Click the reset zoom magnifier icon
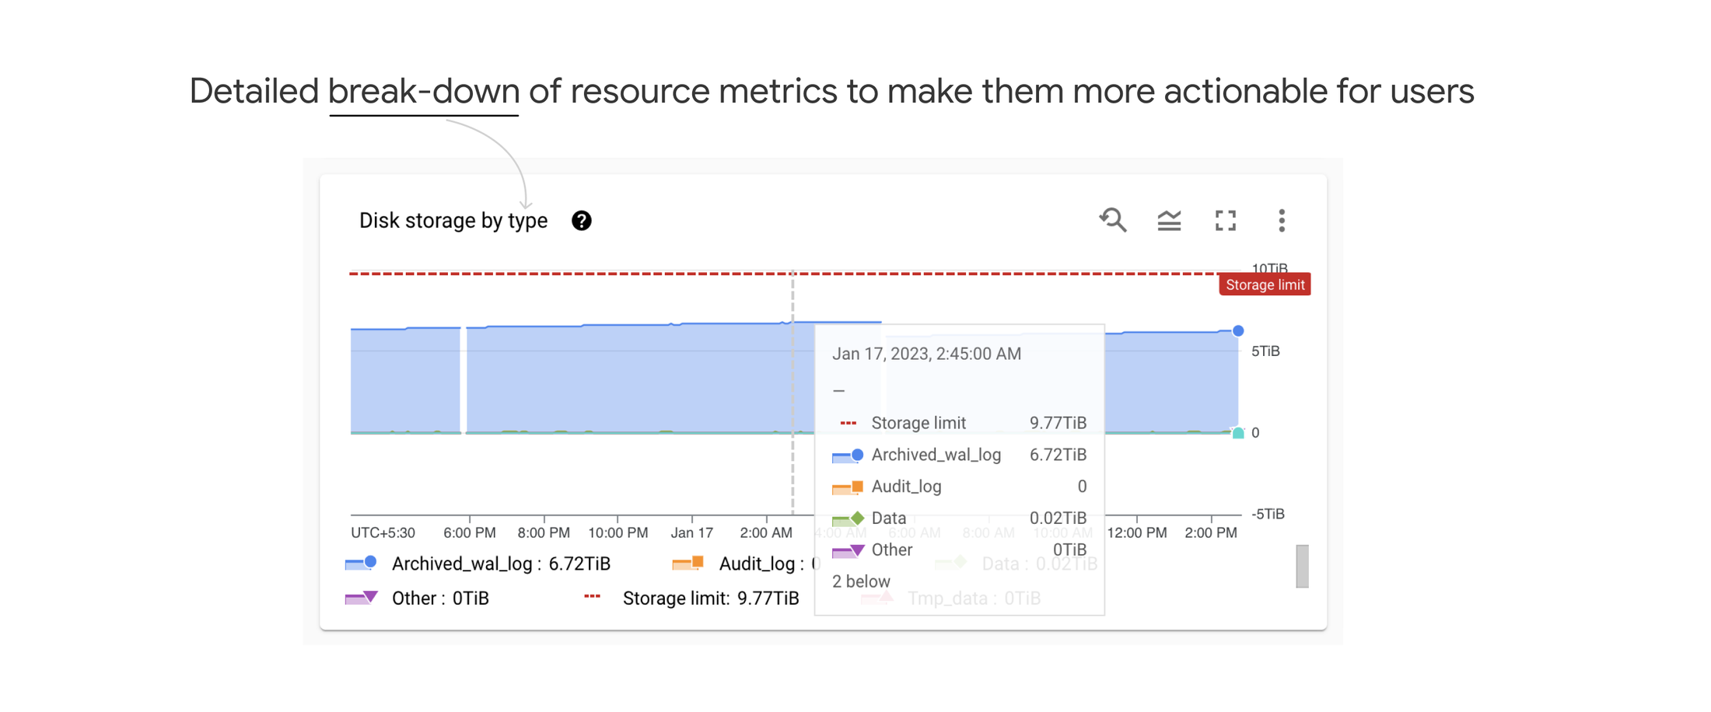Viewport: 1711px width, 712px height. coord(1113,221)
